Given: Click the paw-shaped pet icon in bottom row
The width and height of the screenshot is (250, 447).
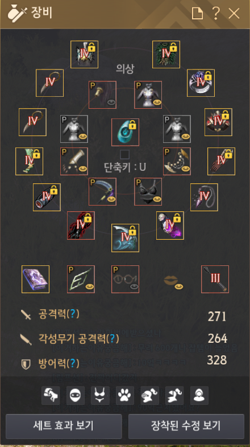Looking at the screenshot, I should tap(125, 395).
